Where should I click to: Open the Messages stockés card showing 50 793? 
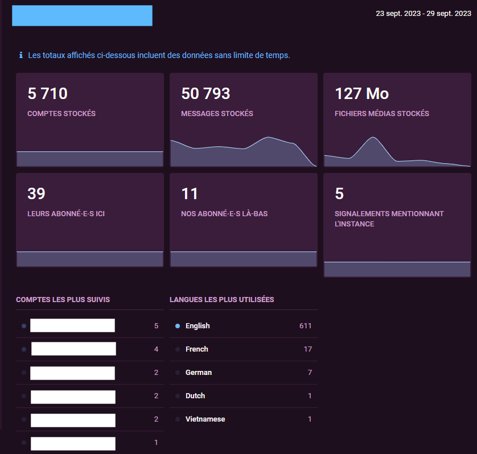tap(243, 119)
